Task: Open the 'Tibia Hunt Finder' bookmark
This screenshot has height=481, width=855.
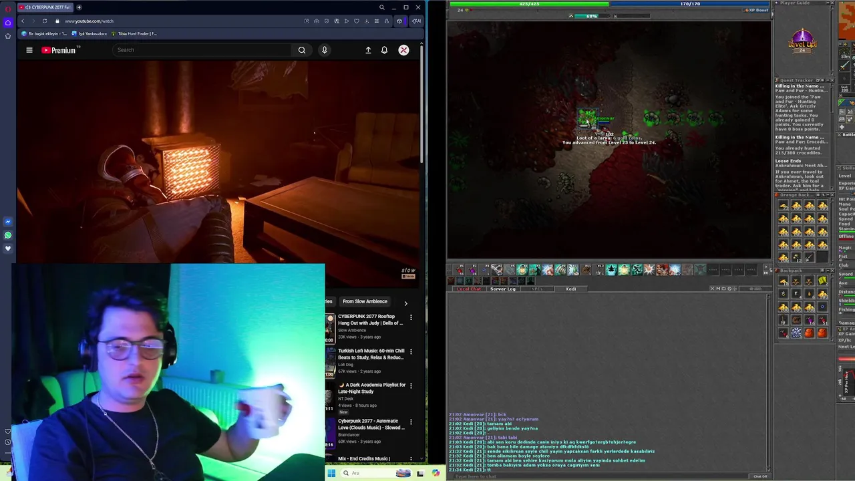Action: [x=134, y=33]
